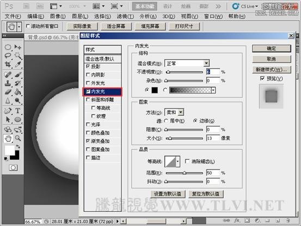Viewport: 301px width, 226px height.
Task: Open the 方法 technique dropdown
Action: (x=174, y=112)
